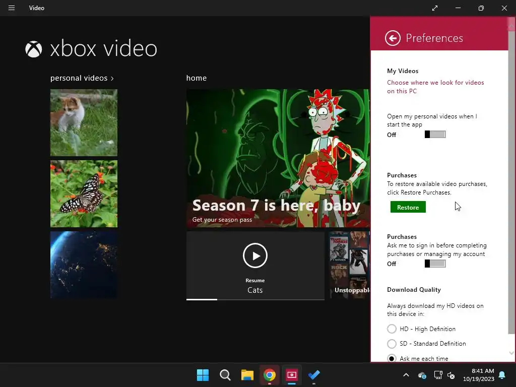Select Ask me each time option
Viewport: 516px width, 387px height.
[x=392, y=358]
